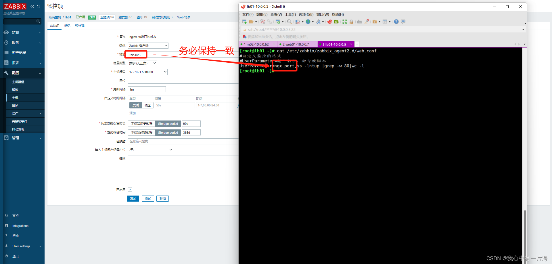The image size is (552, 264).
Task: Expand 服务 menu in Zabbix sidebar
Action: click(x=22, y=43)
